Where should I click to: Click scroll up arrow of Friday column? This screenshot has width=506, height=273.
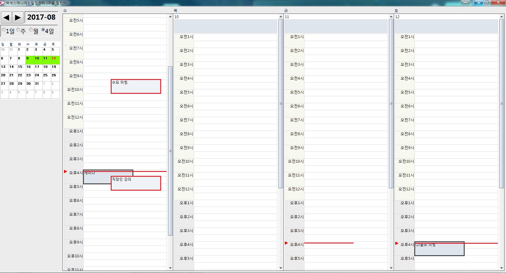point(391,17)
